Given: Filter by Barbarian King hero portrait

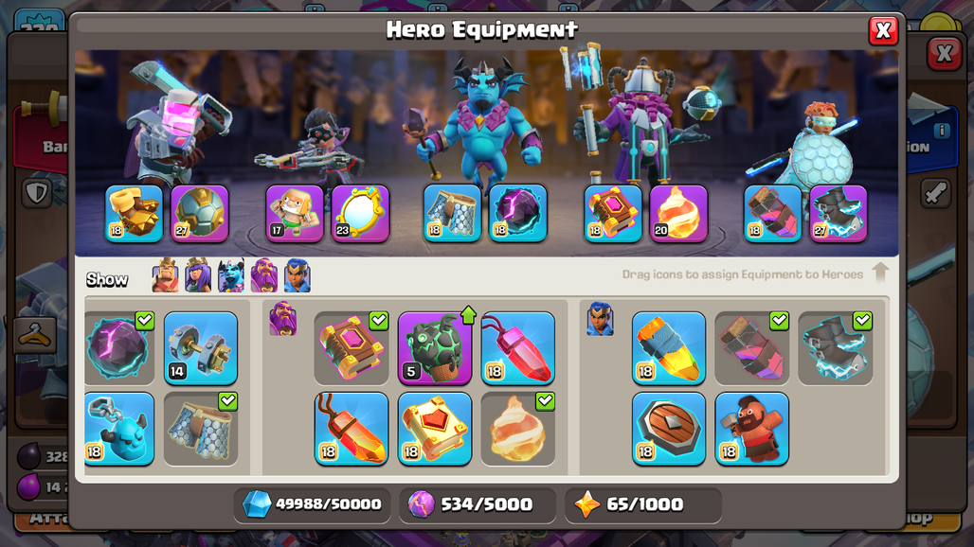Looking at the screenshot, I should tap(165, 275).
